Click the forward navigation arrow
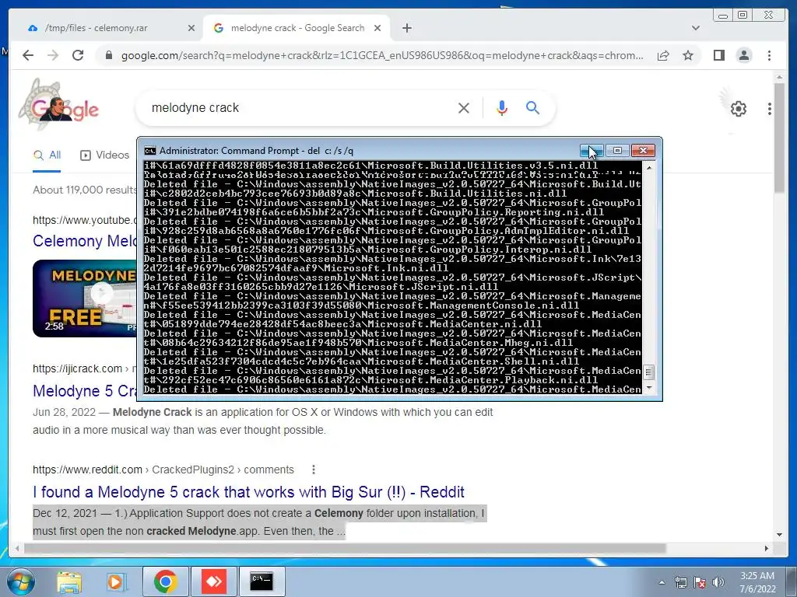Viewport: 797px width, 597px height. coord(53,55)
